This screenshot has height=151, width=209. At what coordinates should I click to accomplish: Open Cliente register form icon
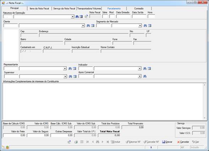(93, 25)
